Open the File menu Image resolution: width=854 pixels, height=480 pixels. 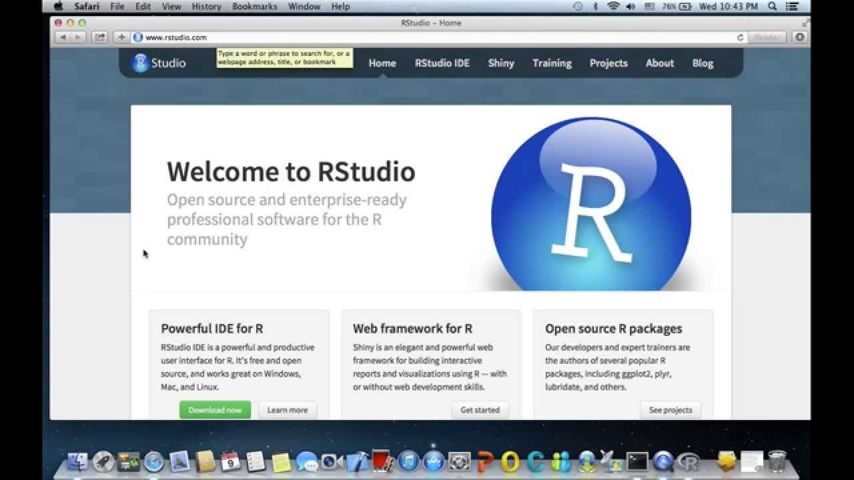[117, 6]
